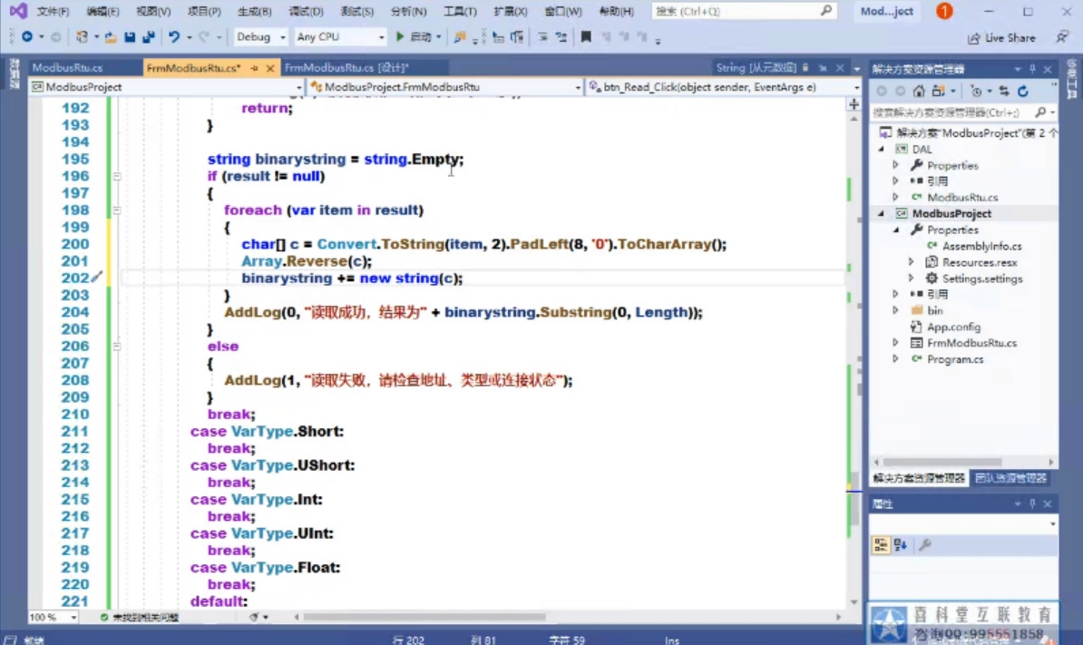Click the Refresh icon in Solution Explorer
This screenshot has height=645, width=1083.
tap(1023, 91)
